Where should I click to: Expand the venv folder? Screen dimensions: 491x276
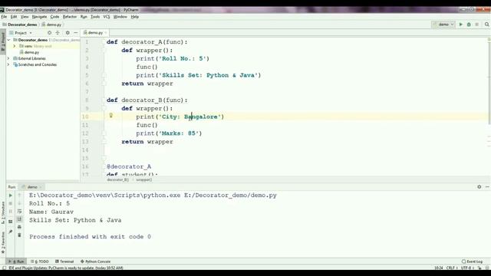click(x=14, y=46)
